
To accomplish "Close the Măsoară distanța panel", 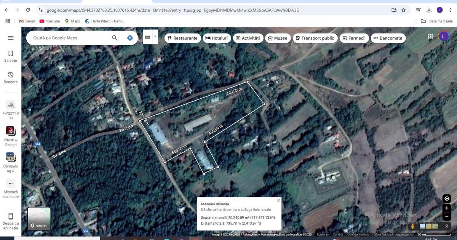I will tap(278, 200).
